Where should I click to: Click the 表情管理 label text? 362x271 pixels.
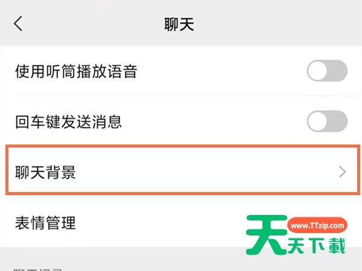(45, 223)
